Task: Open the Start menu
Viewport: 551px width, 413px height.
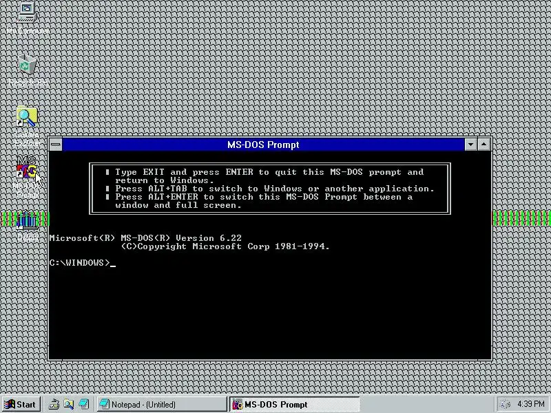Action: tap(21, 404)
